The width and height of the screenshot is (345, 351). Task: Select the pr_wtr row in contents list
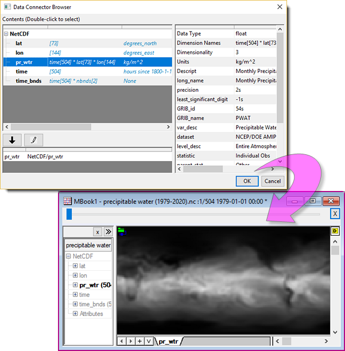[x=88, y=62]
